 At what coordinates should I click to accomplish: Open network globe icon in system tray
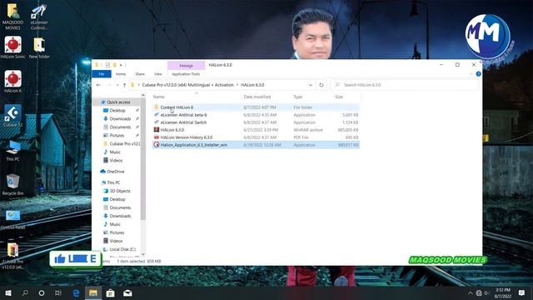point(479,292)
